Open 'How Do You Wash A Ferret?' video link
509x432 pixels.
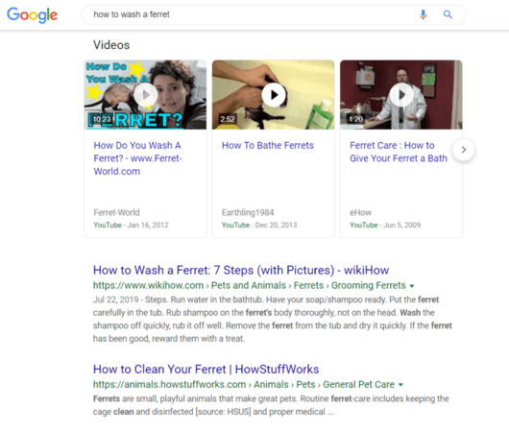[137, 158]
